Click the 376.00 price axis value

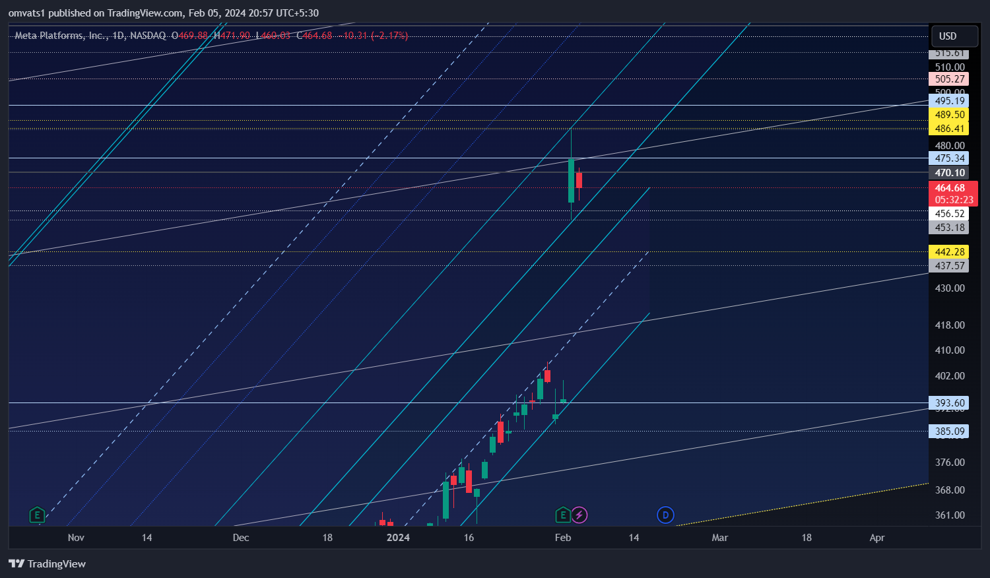point(950,463)
